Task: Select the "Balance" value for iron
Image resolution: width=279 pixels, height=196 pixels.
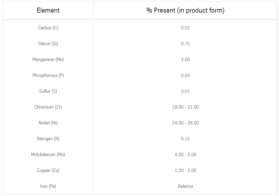Action: click(185, 186)
